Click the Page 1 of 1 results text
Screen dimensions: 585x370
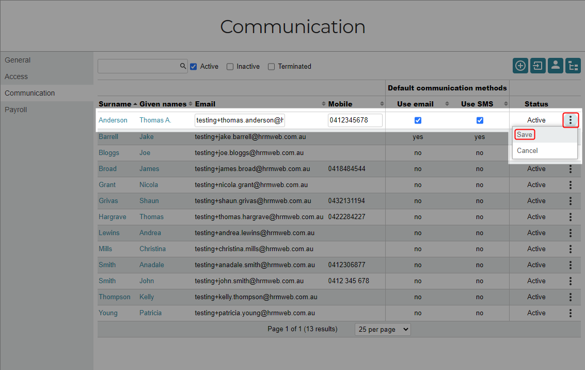coord(303,329)
